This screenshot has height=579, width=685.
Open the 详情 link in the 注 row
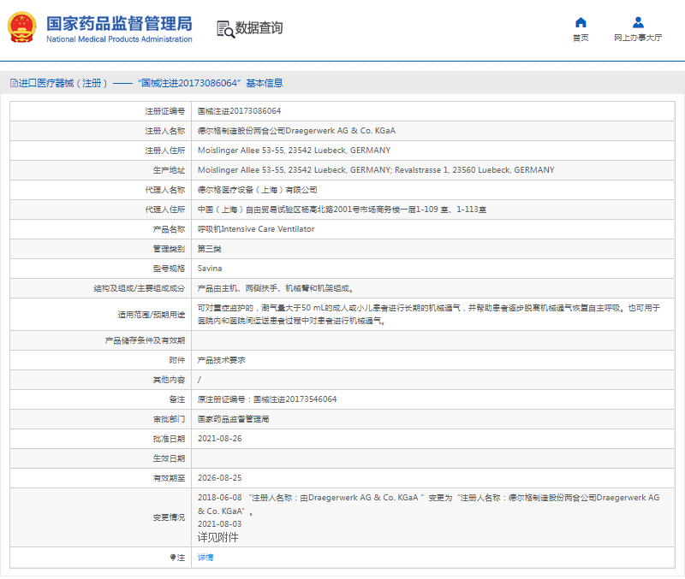[x=205, y=558]
